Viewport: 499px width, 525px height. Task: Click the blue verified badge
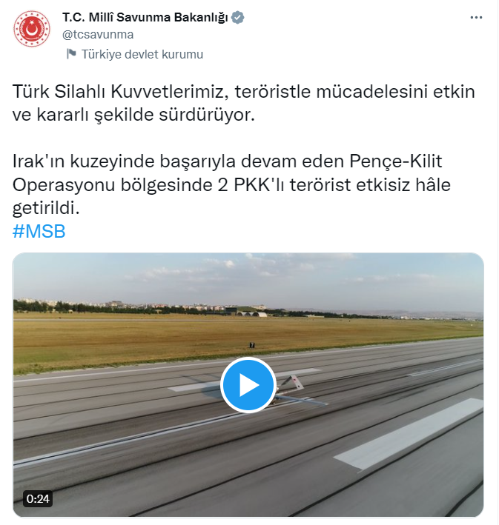[238, 18]
